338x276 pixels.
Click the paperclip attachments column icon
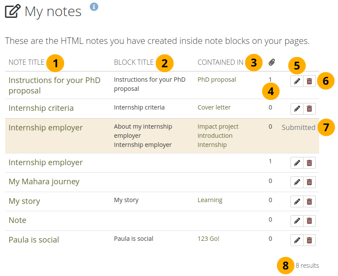(x=271, y=63)
